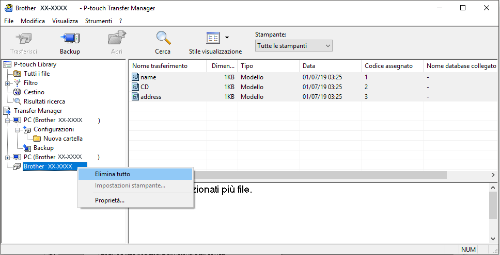Click the preview pane scroll up arrow

click(493, 188)
